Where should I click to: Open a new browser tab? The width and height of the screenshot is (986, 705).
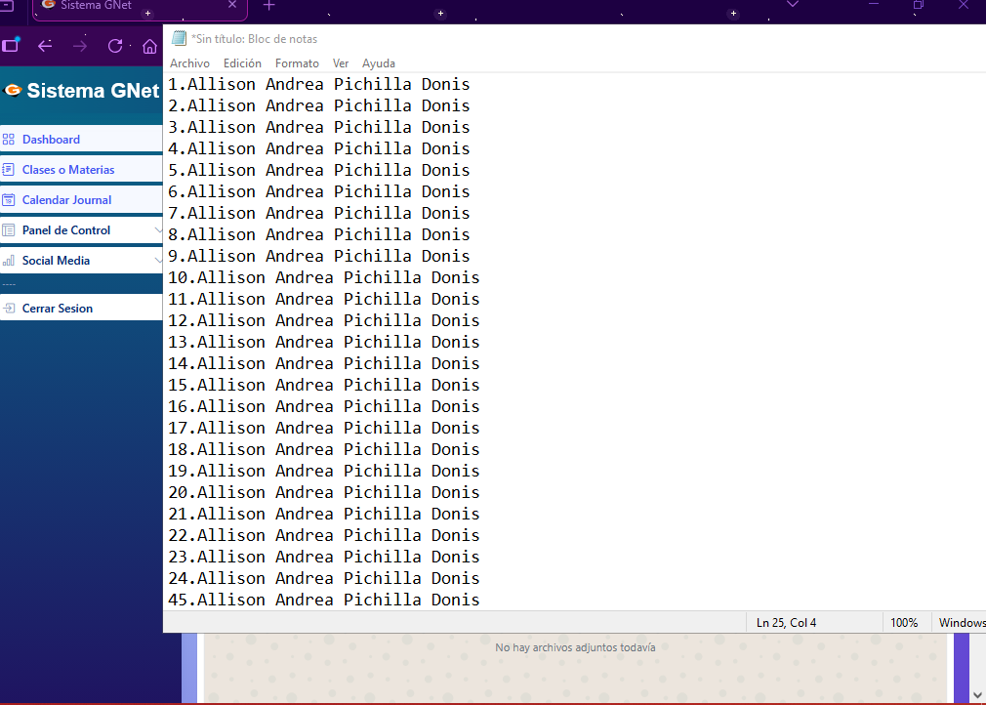coord(269,6)
